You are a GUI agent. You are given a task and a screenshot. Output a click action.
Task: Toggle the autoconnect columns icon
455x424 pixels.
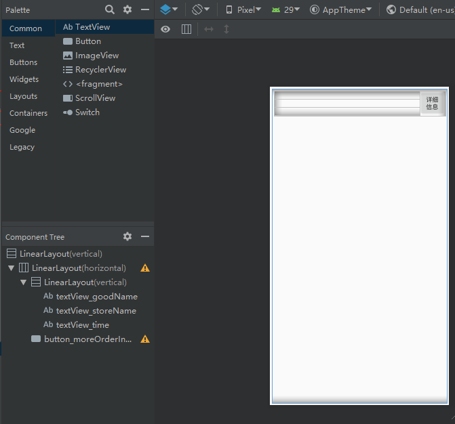[186, 29]
